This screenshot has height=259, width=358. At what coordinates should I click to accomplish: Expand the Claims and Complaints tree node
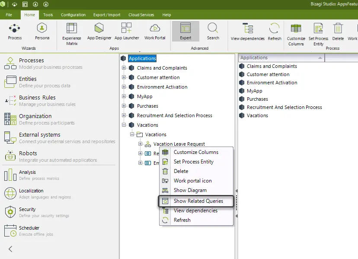point(124,68)
